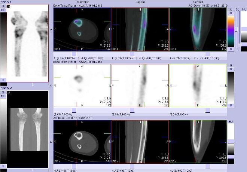Grab the slice slider under CT coronal view

pyautogui.click(x=208, y=166)
